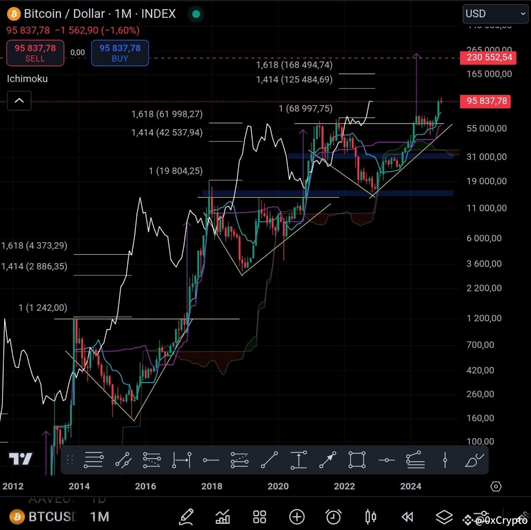Open the BTCUSD symbol search in bottom bar
This screenshot has height=530, width=531.
point(44,517)
